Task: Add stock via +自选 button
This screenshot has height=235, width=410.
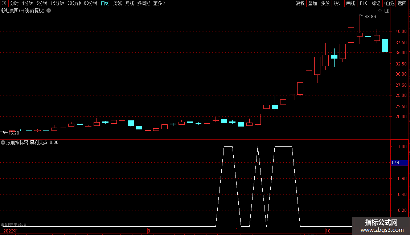Action: 389,3
